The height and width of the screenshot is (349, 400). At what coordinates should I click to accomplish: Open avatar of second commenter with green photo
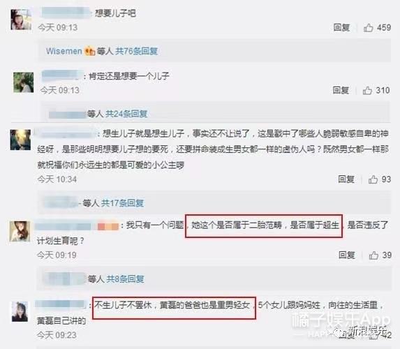click(24, 82)
